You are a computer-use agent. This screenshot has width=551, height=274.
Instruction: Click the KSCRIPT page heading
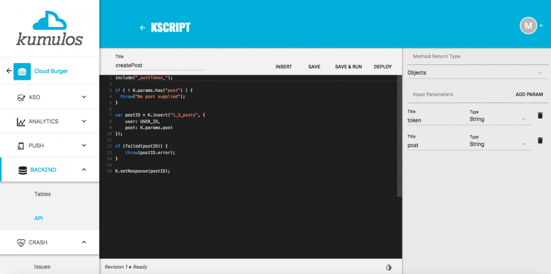click(x=171, y=28)
